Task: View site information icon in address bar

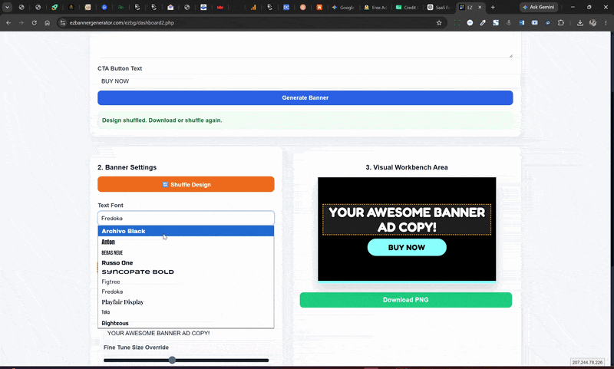Action: coord(63,23)
